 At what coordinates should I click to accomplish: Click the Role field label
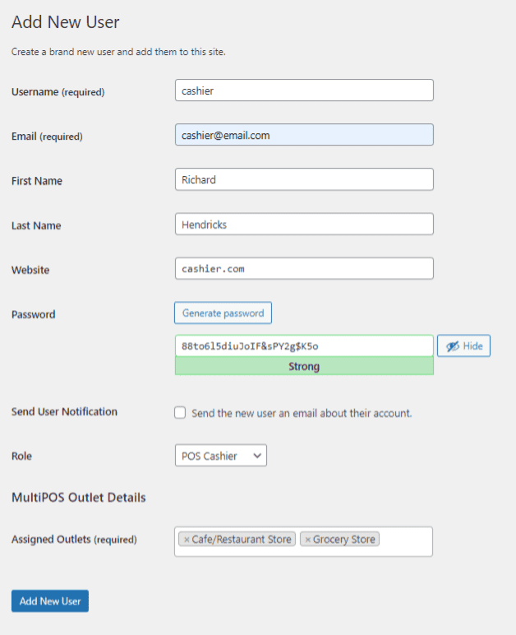(22, 456)
